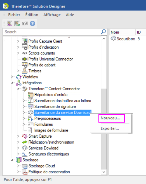Click the Surveillance de signature icon
The height and width of the screenshot is (184, 146).
30,107
